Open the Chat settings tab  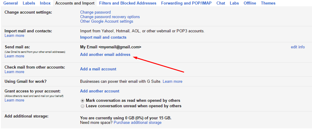click(221, 3)
